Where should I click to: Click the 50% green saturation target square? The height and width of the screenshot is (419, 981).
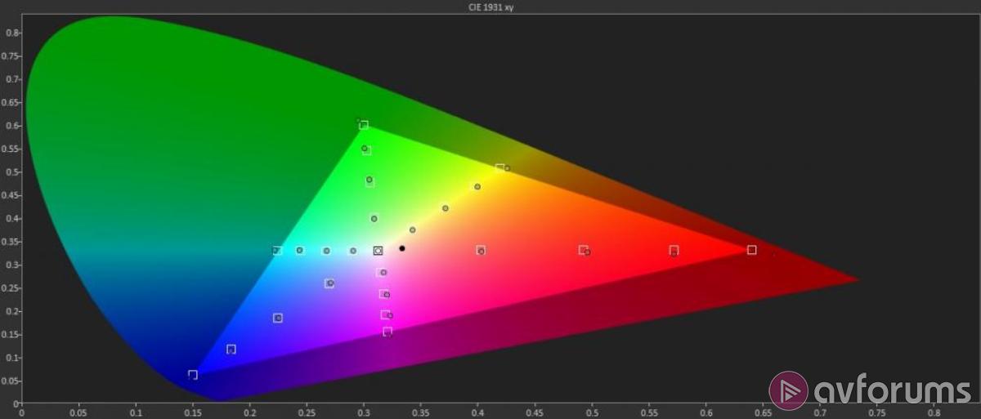370,182
